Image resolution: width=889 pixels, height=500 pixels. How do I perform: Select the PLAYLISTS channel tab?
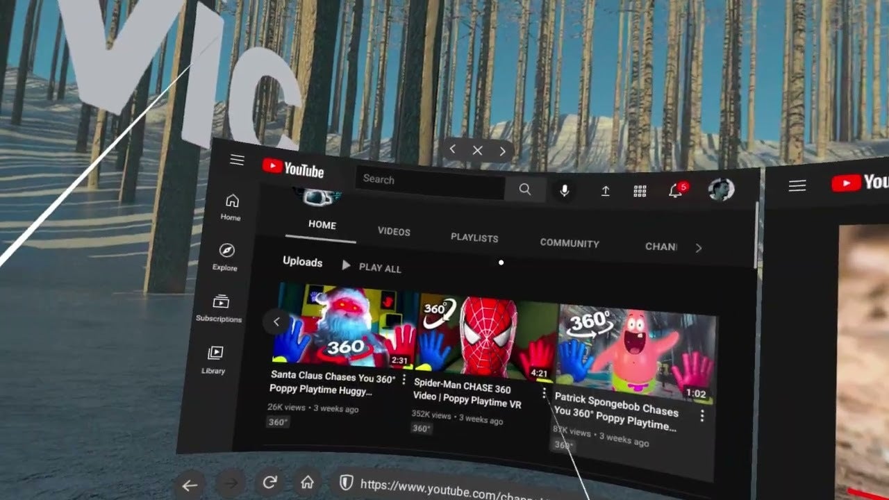pyautogui.click(x=474, y=237)
